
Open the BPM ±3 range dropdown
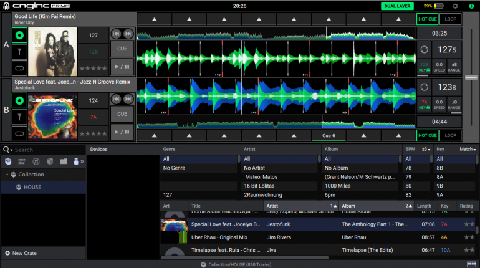point(426,150)
